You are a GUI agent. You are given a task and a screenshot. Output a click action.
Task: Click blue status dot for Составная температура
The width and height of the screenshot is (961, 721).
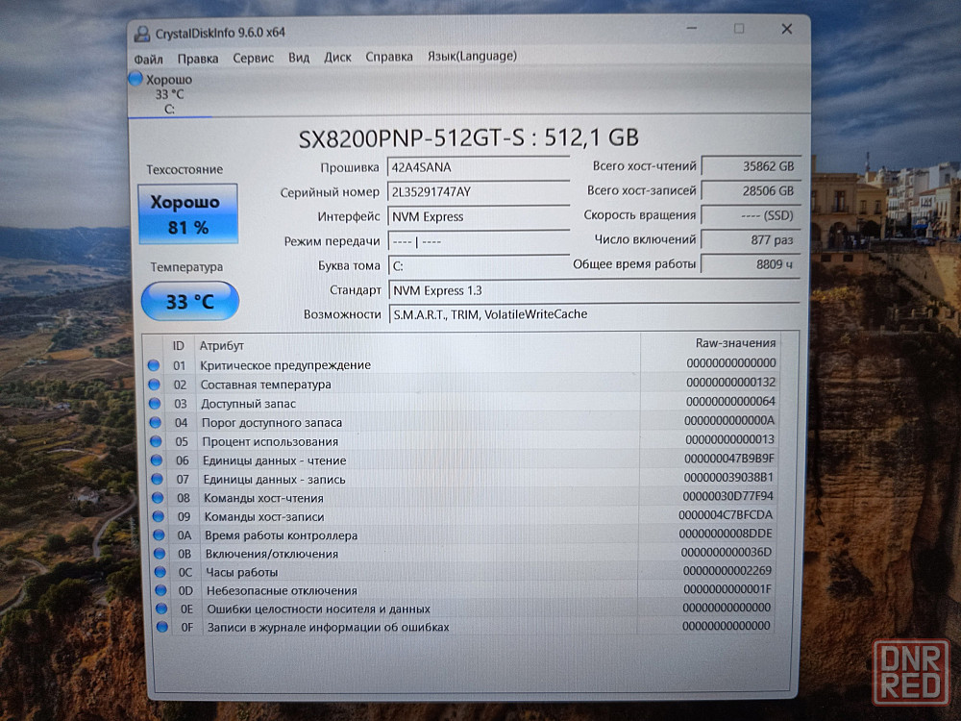[155, 385]
